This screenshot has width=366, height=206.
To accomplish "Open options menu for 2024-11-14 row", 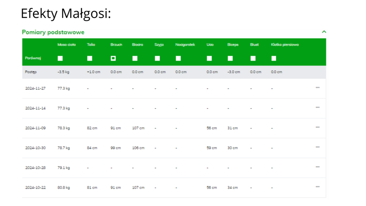I will click(317, 108).
